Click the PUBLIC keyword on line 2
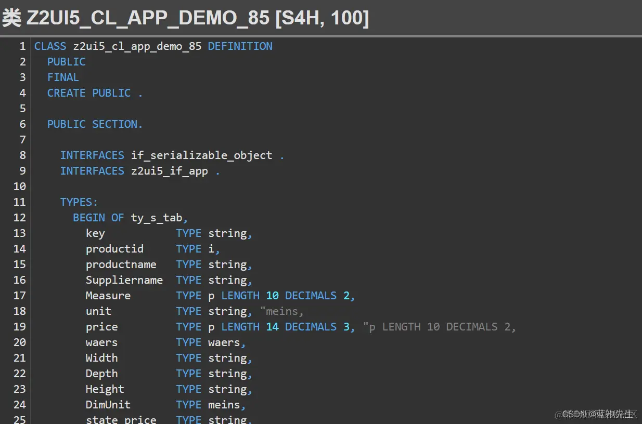The height and width of the screenshot is (424, 642). tap(67, 62)
